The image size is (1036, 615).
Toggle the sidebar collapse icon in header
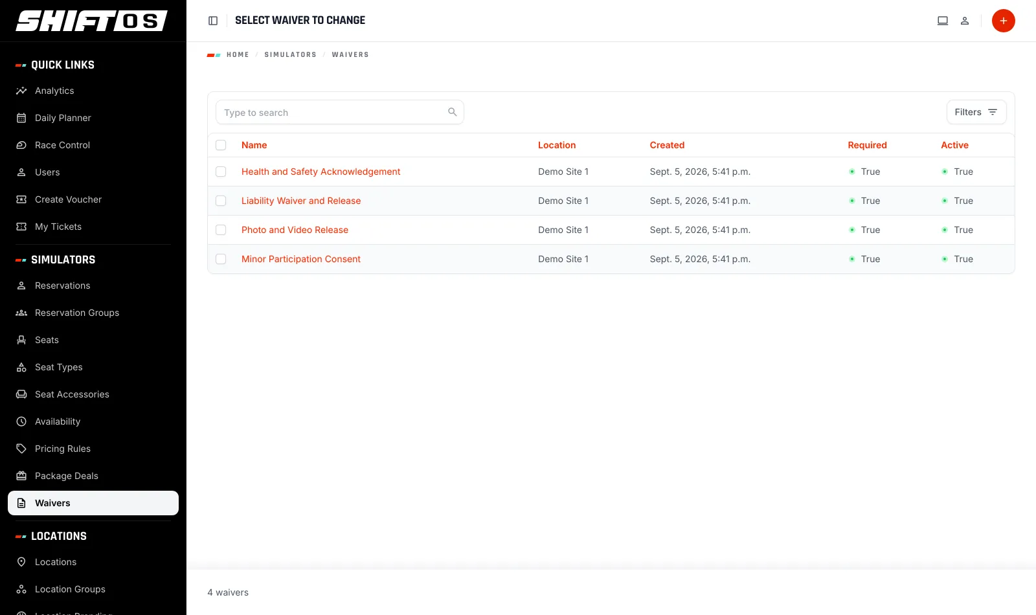click(213, 21)
